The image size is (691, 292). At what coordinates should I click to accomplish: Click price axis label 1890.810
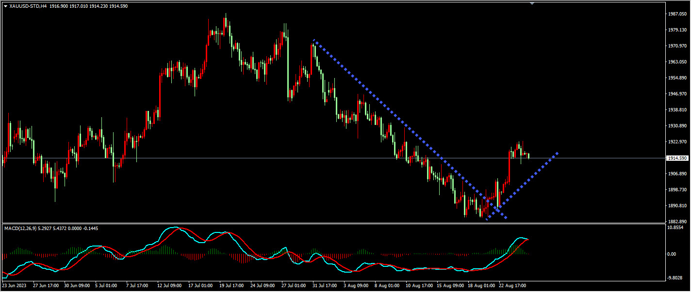[x=676, y=206]
